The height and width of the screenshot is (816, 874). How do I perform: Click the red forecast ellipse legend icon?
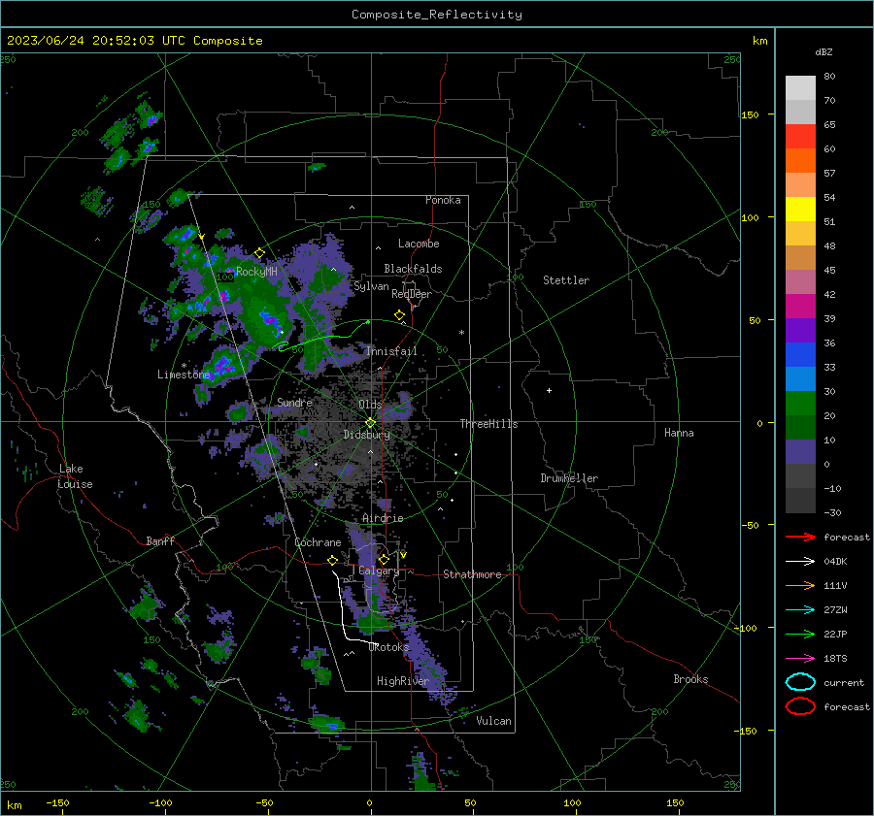[800, 706]
